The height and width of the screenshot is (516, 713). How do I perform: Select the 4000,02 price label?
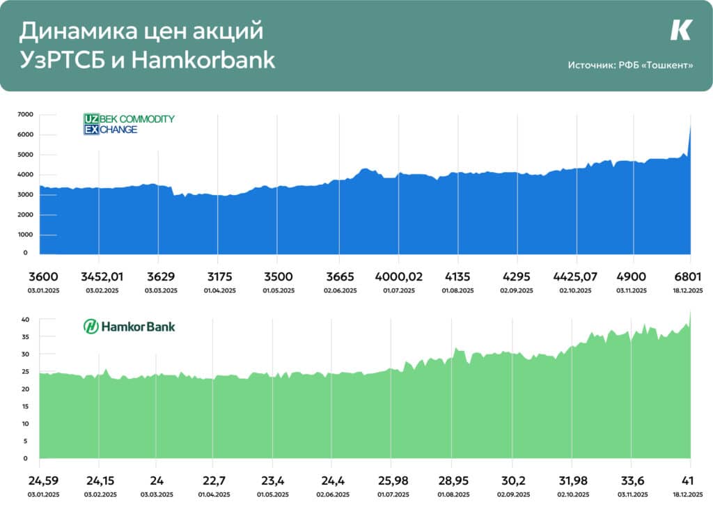tap(399, 276)
